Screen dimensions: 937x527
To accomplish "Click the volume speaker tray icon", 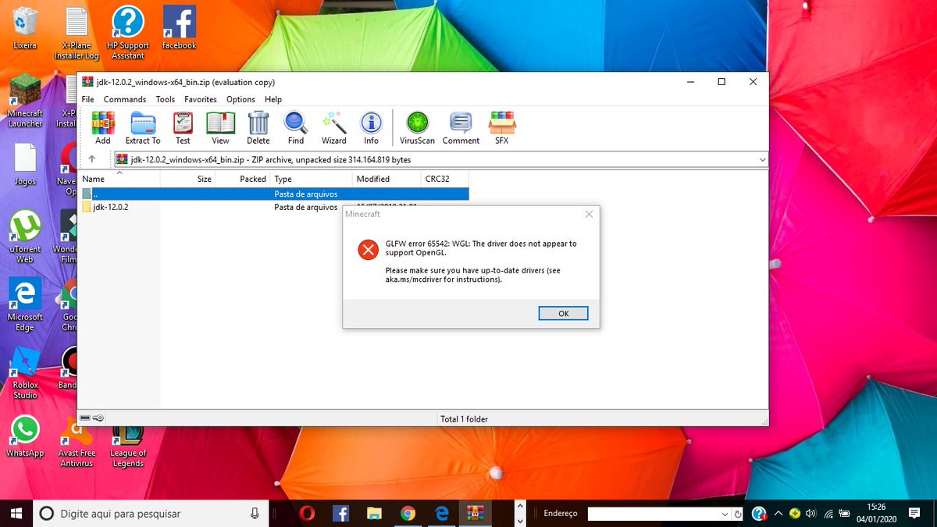I will click(811, 513).
